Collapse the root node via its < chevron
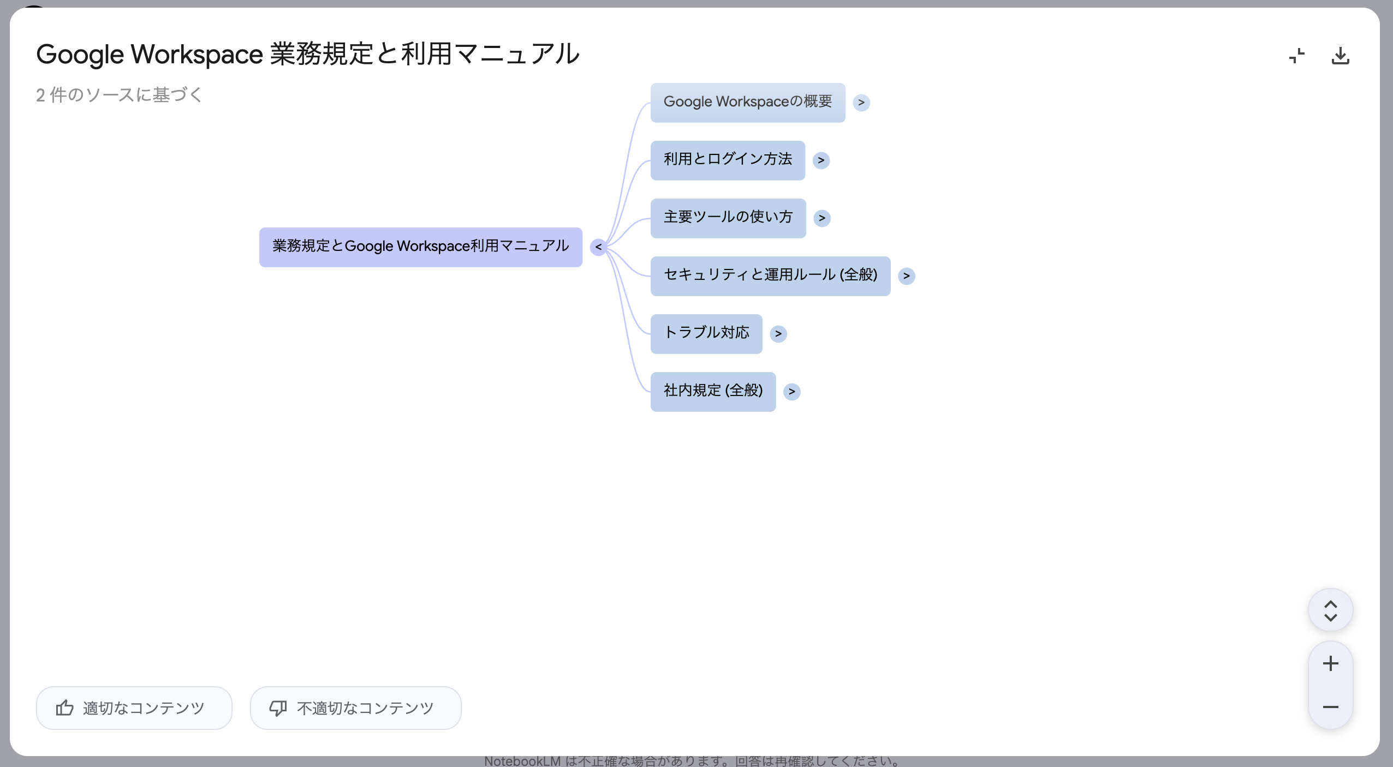This screenshot has width=1393, height=767. (598, 247)
